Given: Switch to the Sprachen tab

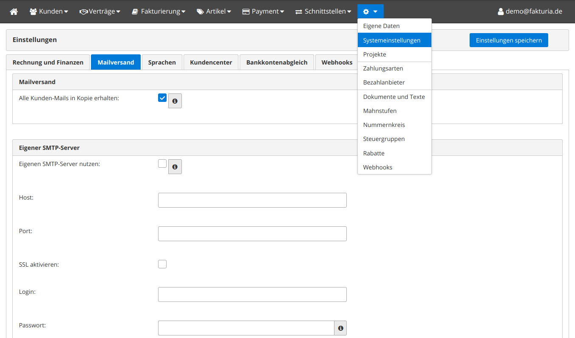Looking at the screenshot, I should pos(162,62).
